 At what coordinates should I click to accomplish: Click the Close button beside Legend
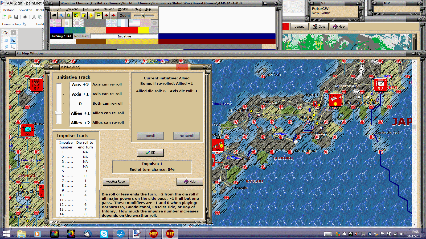coord(319,27)
